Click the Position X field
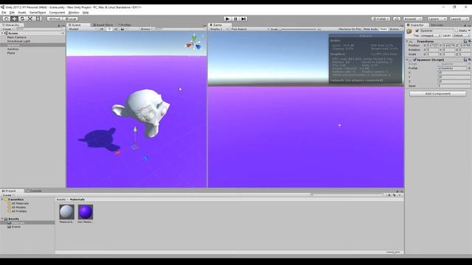Viewport: 472px width, 265px height. point(432,46)
